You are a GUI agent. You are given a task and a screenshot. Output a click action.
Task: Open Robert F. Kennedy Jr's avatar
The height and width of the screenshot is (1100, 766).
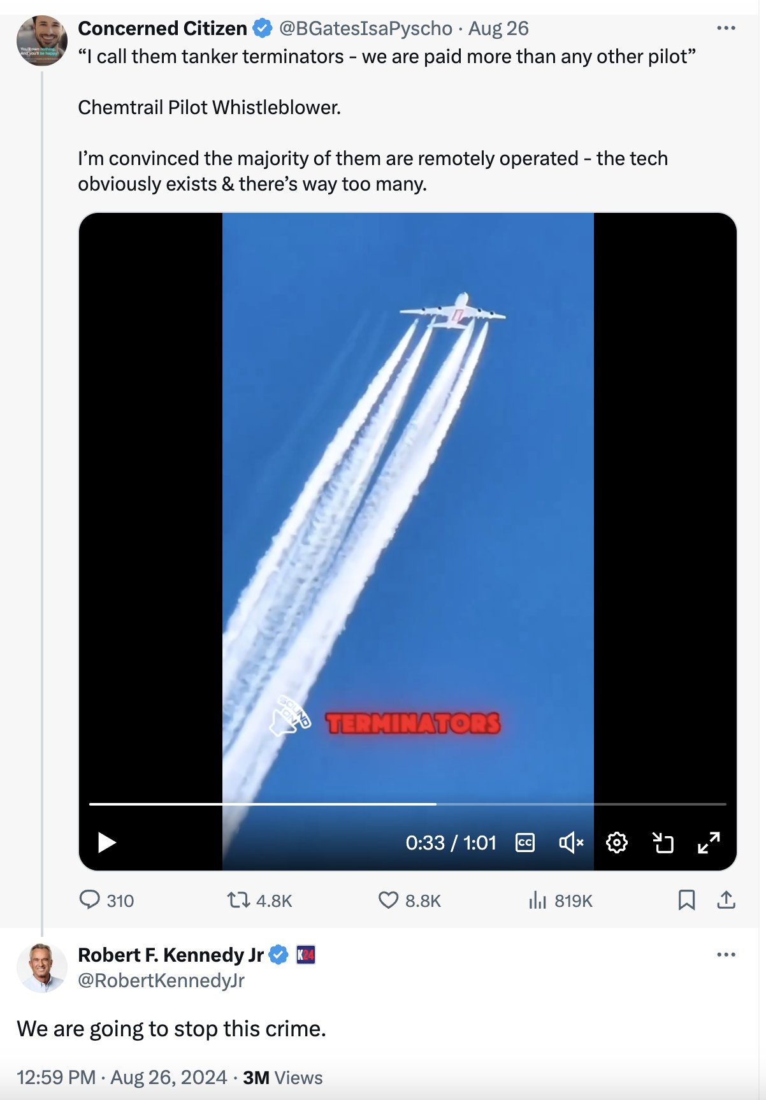[41, 967]
